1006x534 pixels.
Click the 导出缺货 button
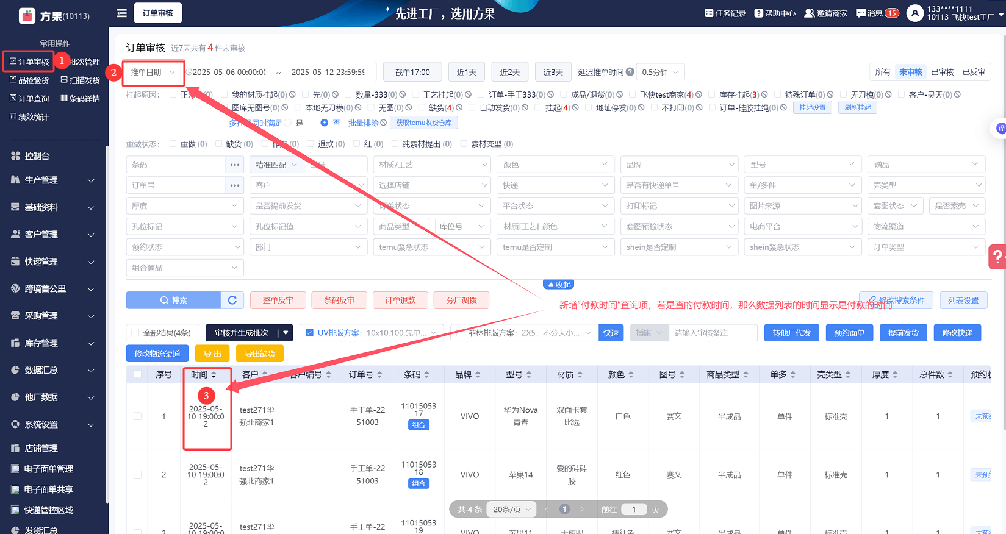[x=260, y=354]
